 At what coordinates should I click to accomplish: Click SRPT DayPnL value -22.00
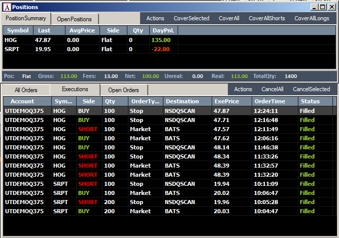pos(160,49)
